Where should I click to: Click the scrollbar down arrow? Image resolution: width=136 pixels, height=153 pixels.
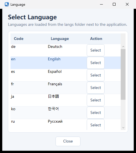pos(123,127)
